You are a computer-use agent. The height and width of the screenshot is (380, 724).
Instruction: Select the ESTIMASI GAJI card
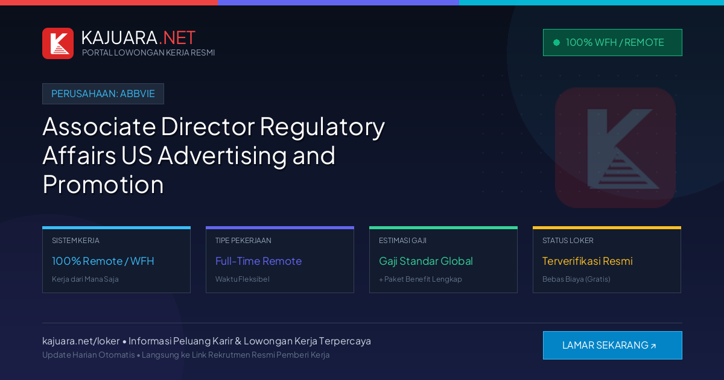(x=443, y=260)
